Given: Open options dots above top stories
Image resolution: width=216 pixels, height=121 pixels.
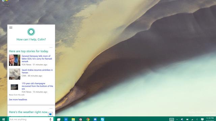Looking at the screenshot, I should coord(51,48).
